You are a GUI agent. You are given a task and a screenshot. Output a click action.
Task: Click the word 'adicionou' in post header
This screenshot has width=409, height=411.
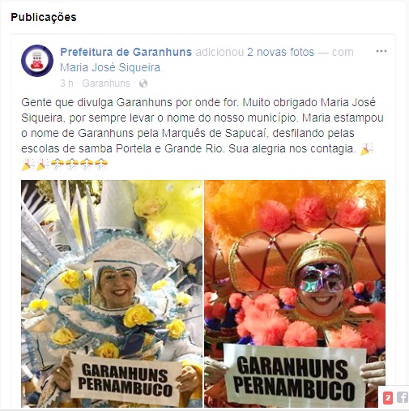219,52
